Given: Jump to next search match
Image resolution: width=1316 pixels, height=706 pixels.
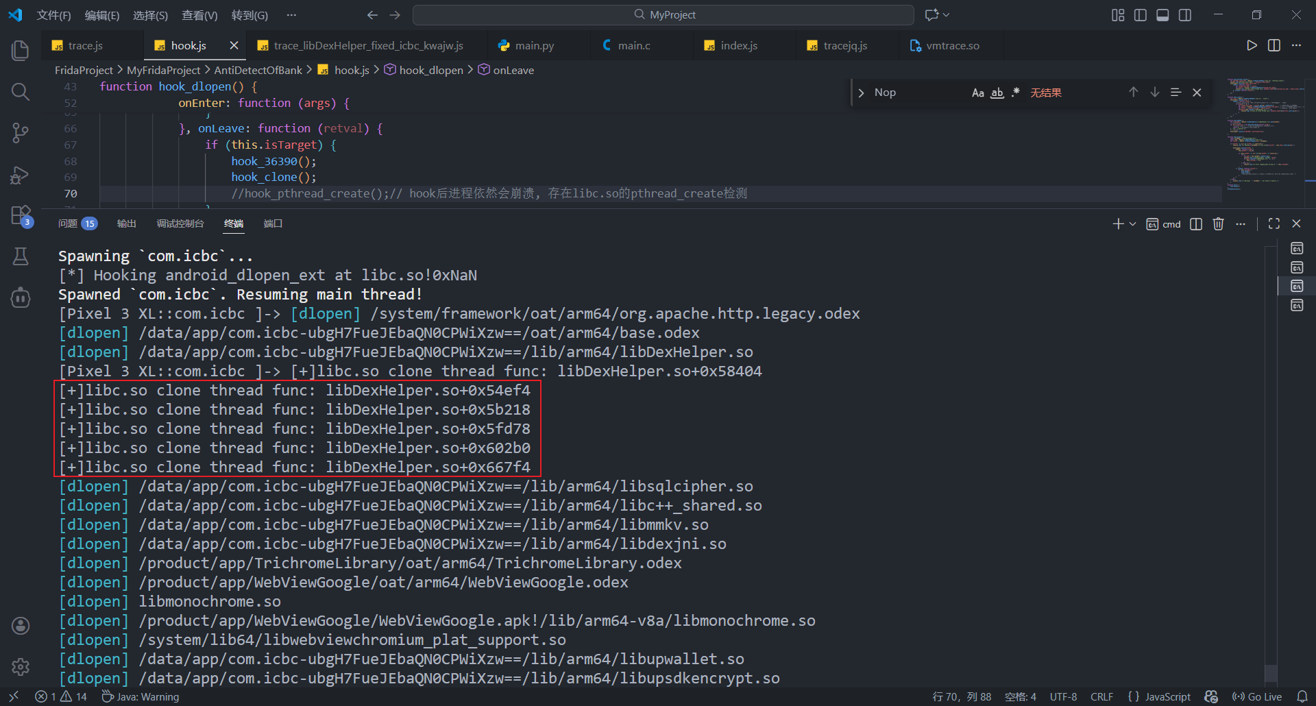Looking at the screenshot, I should pos(1155,93).
